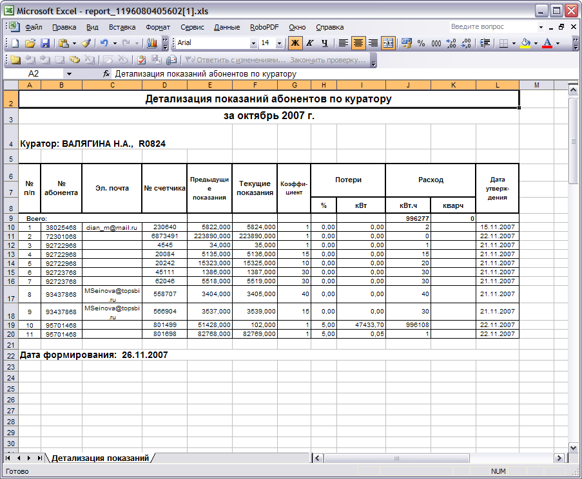Screen dimensions: 582x479
Task: Select column A header
Action: pos(30,85)
